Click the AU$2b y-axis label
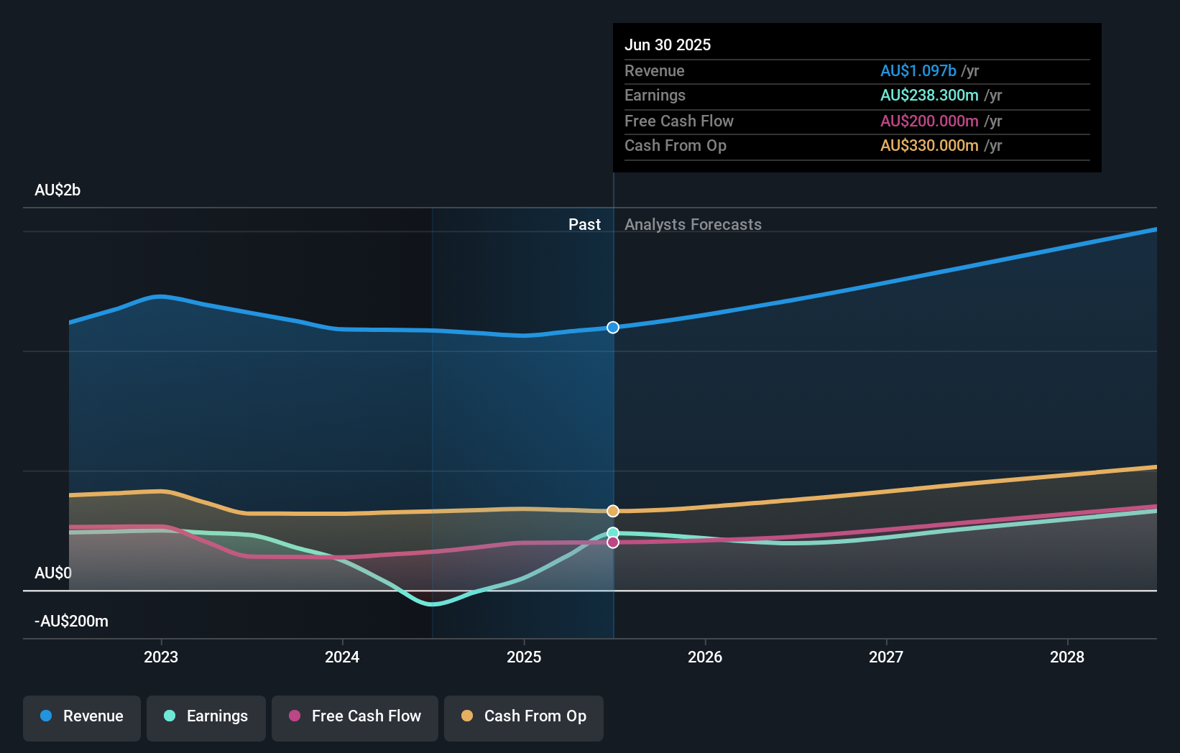Image resolution: width=1180 pixels, height=753 pixels. tap(58, 190)
